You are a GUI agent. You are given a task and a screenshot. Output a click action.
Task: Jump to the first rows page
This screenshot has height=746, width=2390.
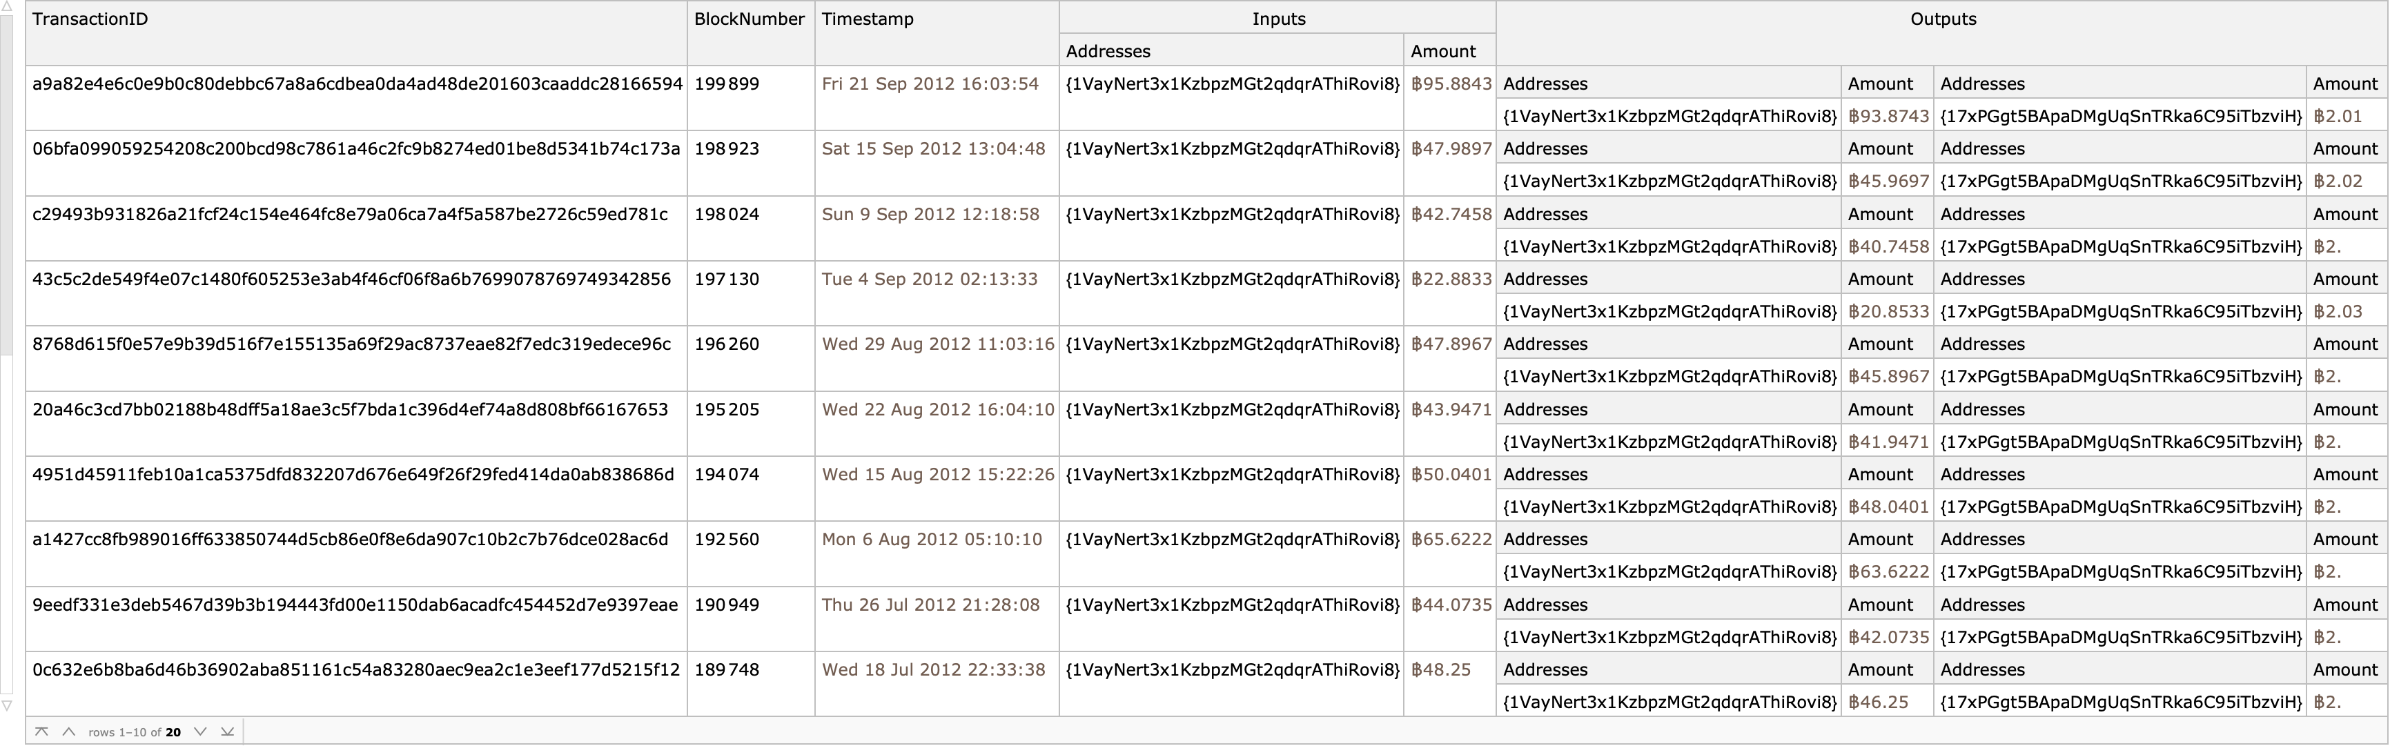41,731
